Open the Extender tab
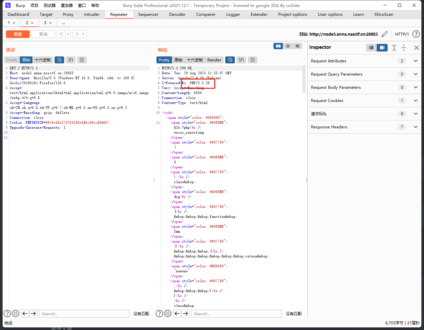The width and height of the screenshot is (424, 330). coord(259,15)
